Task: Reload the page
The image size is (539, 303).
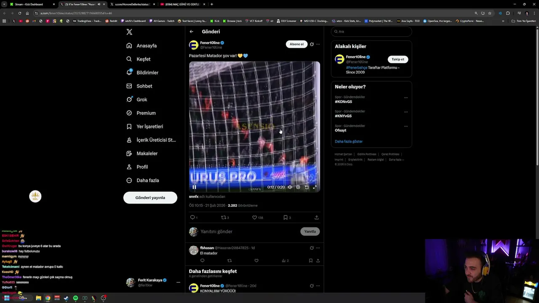Action: [19, 13]
